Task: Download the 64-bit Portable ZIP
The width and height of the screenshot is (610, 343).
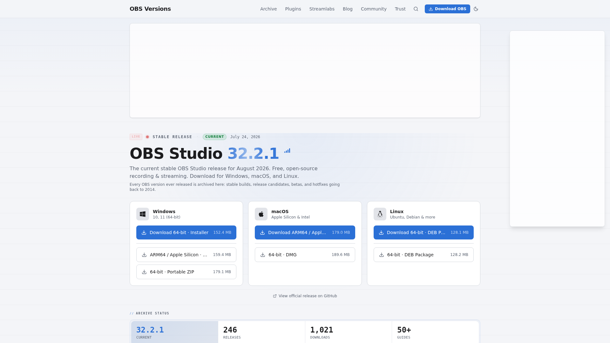Action: 186,272
